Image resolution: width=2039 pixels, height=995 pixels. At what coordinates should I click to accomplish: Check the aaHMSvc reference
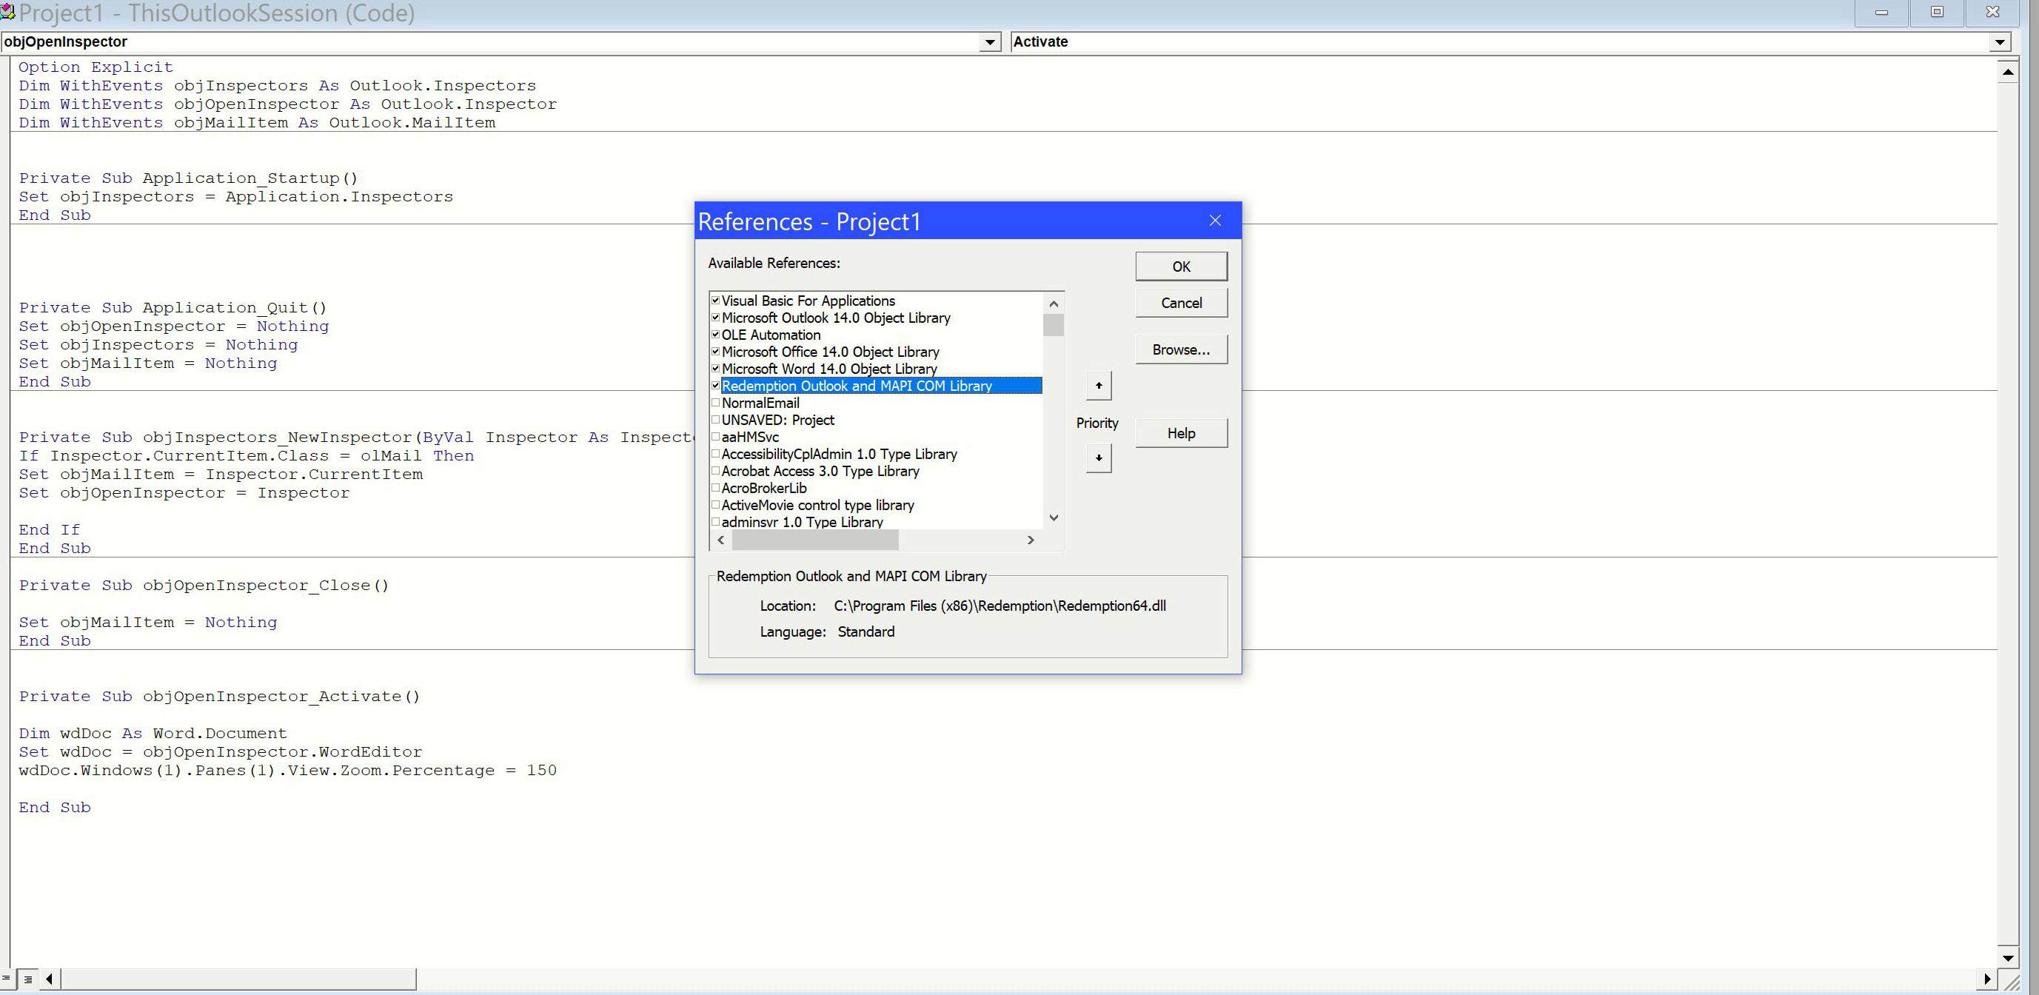pos(715,437)
